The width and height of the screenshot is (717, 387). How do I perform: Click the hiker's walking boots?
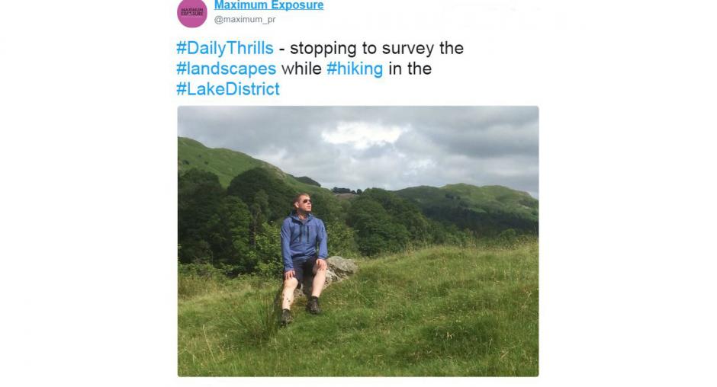click(312, 306)
